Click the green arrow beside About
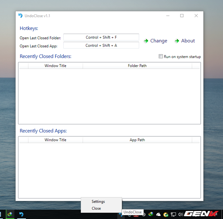Screen dimensions: 223x219 click(177, 41)
